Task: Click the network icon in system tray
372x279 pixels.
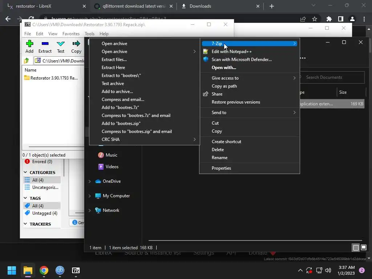Action: [x=319, y=270]
